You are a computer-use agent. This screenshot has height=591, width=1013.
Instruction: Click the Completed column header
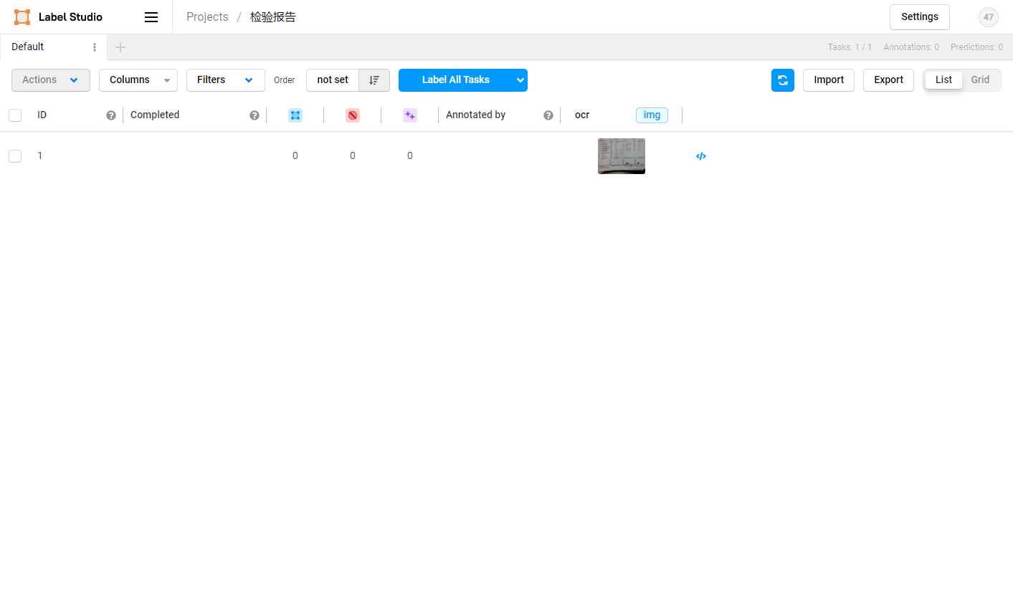pos(155,115)
